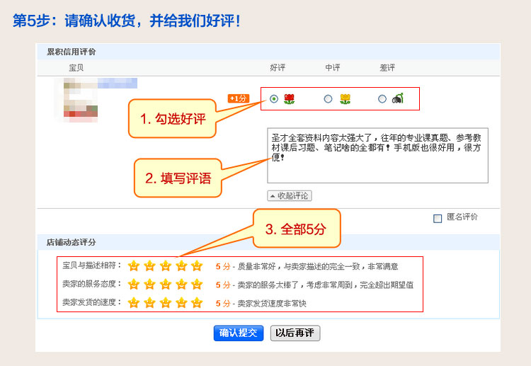Click inside the review comment text box
531x366 pixels.
(x=377, y=156)
